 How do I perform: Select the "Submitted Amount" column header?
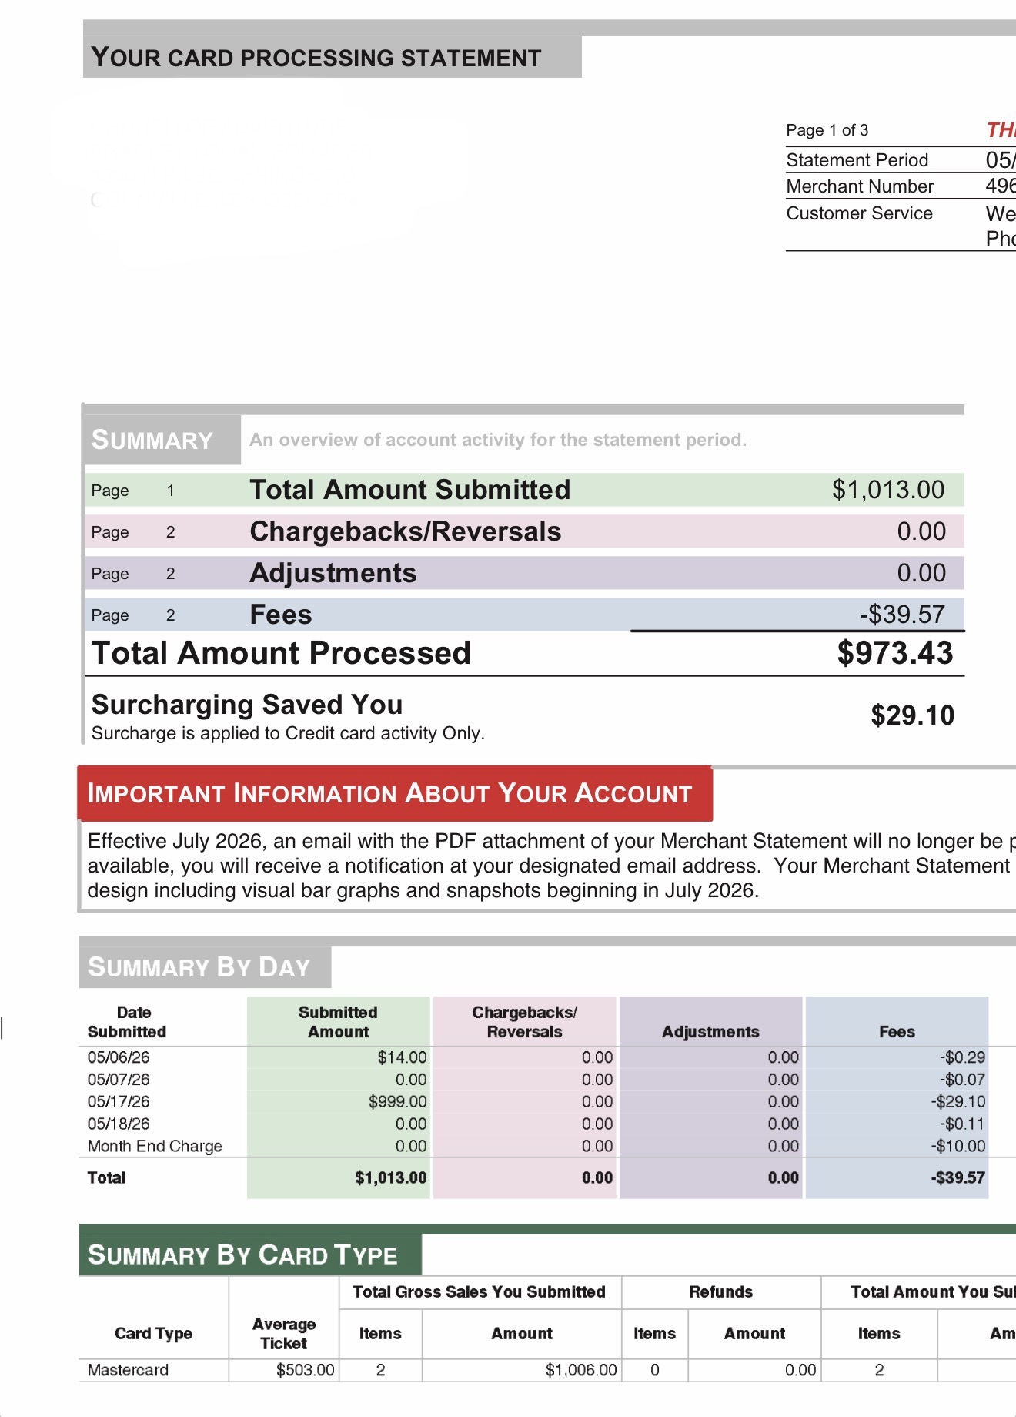pyautogui.click(x=338, y=1022)
